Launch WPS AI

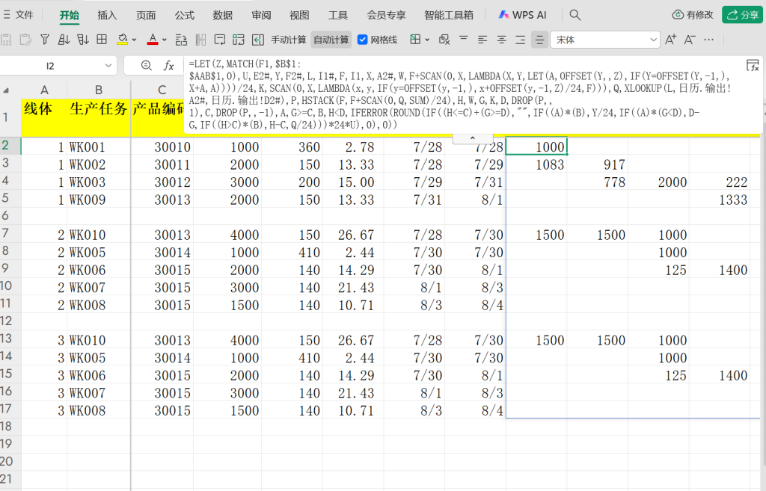coord(522,15)
